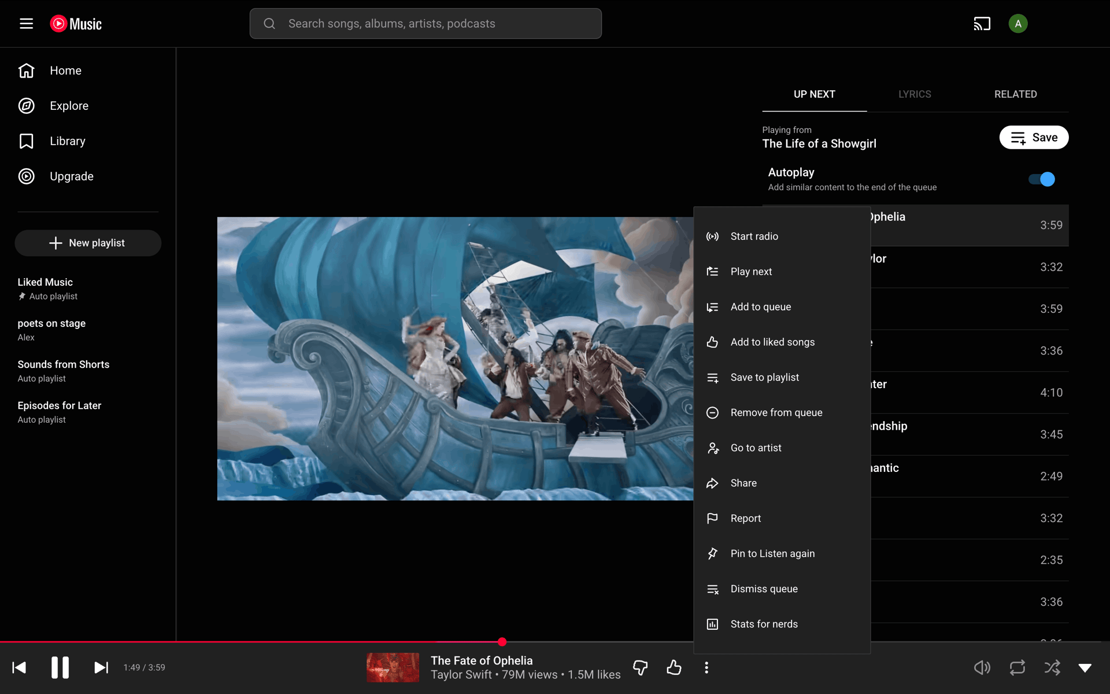Toggle repeat mode
1110x694 pixels.
tap(1017, 667)
